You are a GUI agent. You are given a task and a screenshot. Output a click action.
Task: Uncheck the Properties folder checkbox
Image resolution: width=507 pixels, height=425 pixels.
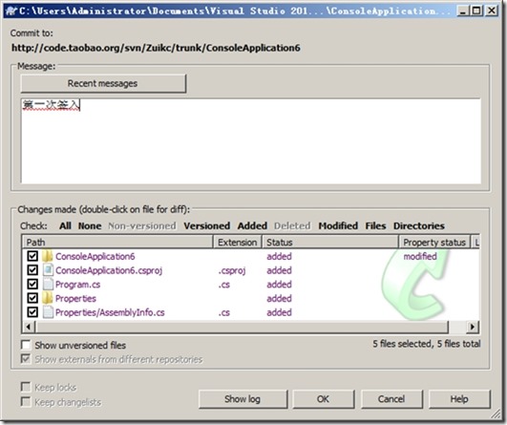(x=32, y=298)
